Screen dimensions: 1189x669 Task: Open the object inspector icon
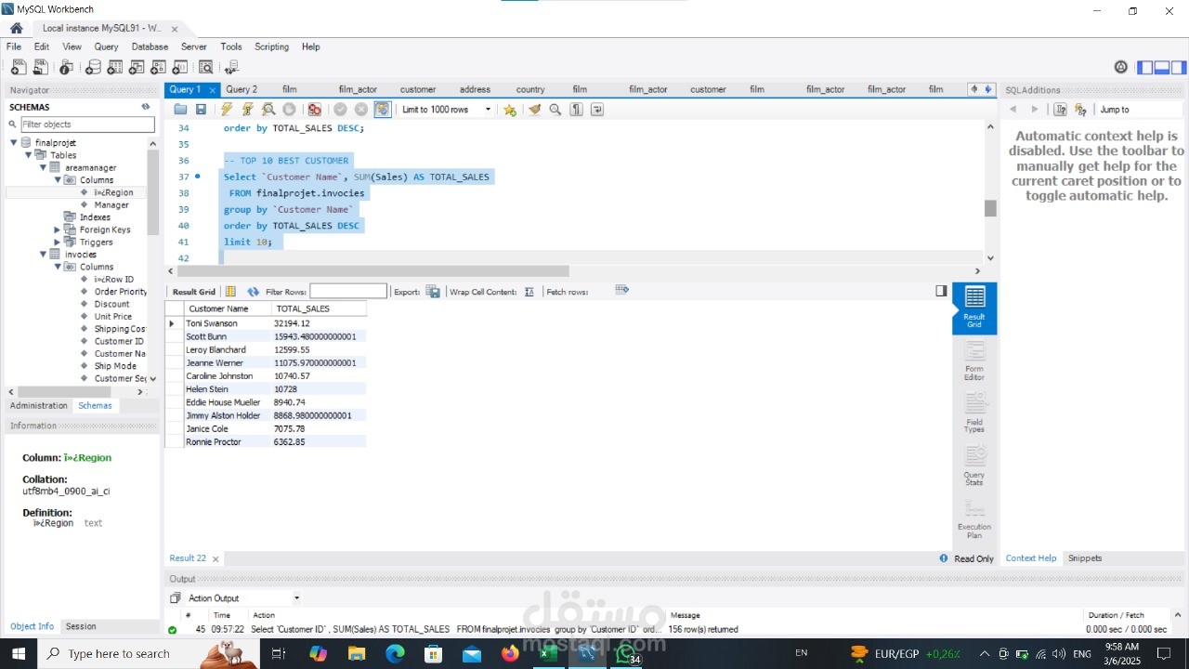(x=66, y=67)
